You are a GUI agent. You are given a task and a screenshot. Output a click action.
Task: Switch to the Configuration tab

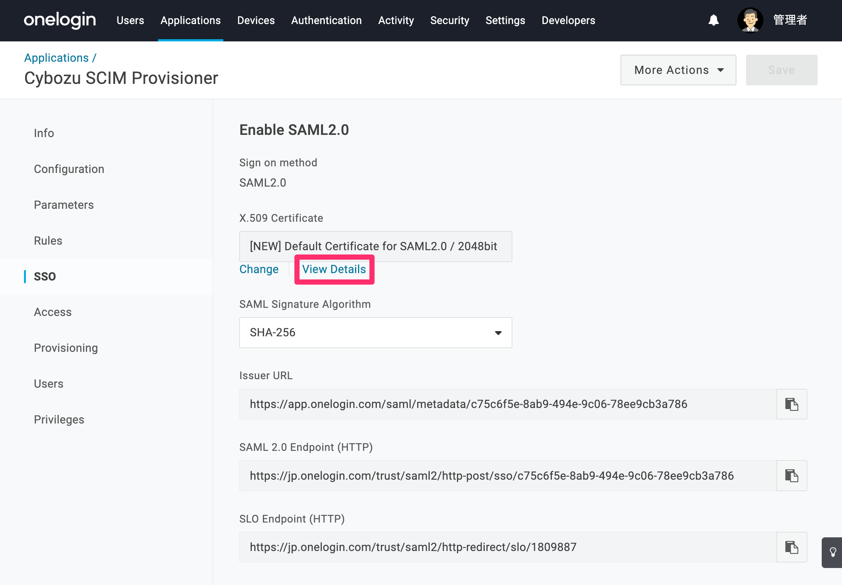[x=69, y=169]
